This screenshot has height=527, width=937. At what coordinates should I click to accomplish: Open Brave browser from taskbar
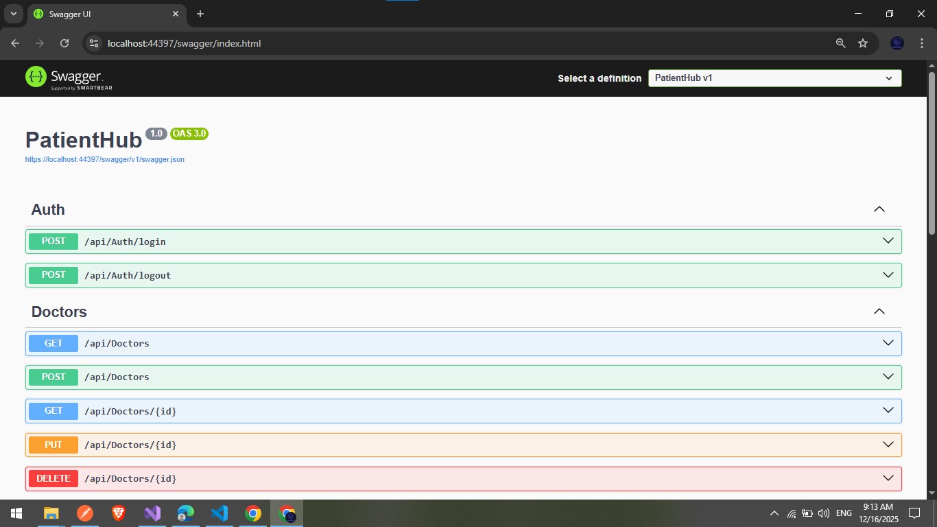pyautogui.click(x=119, y=513)
